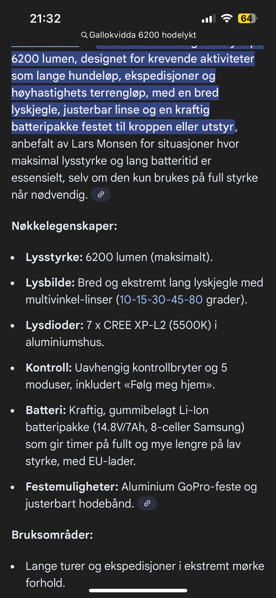Viewport: 276px width, 598px height.
Task: Tap 'Lange turer og ekspedisjoner' bullet text
Action: click(x=100, y=566)
